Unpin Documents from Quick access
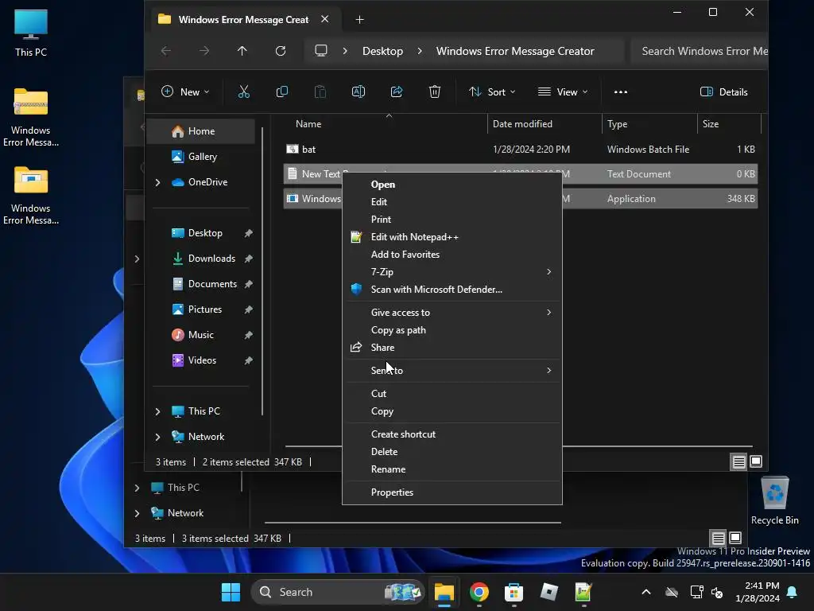The width and height of the screenshot is (814, 611). click(249, 284)
